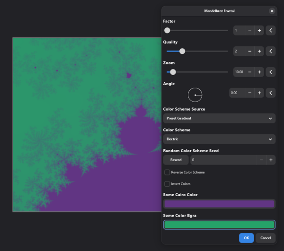
Task: Increase Quality using the plus button
Action: (x=259, y=51)
